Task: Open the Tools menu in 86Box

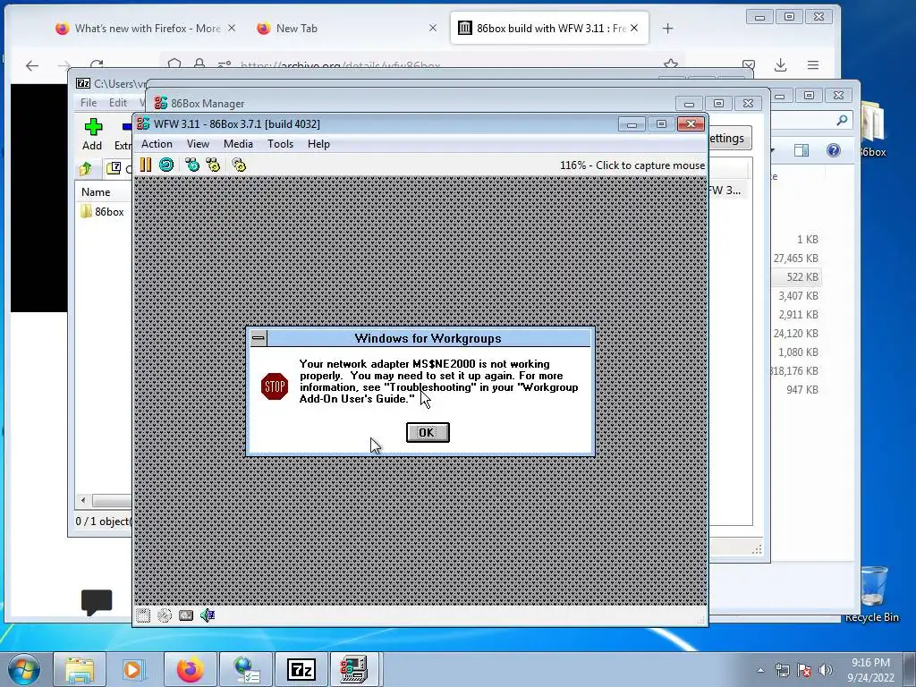Action: 280,144
